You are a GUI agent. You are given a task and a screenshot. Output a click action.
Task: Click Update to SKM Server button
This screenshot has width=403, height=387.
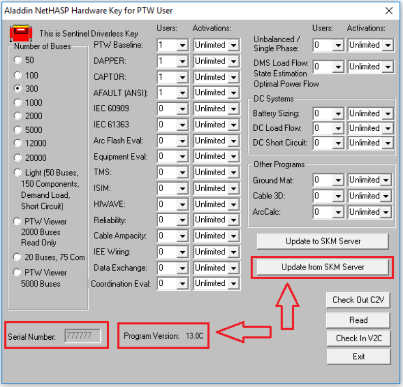[x=322, y=242]
